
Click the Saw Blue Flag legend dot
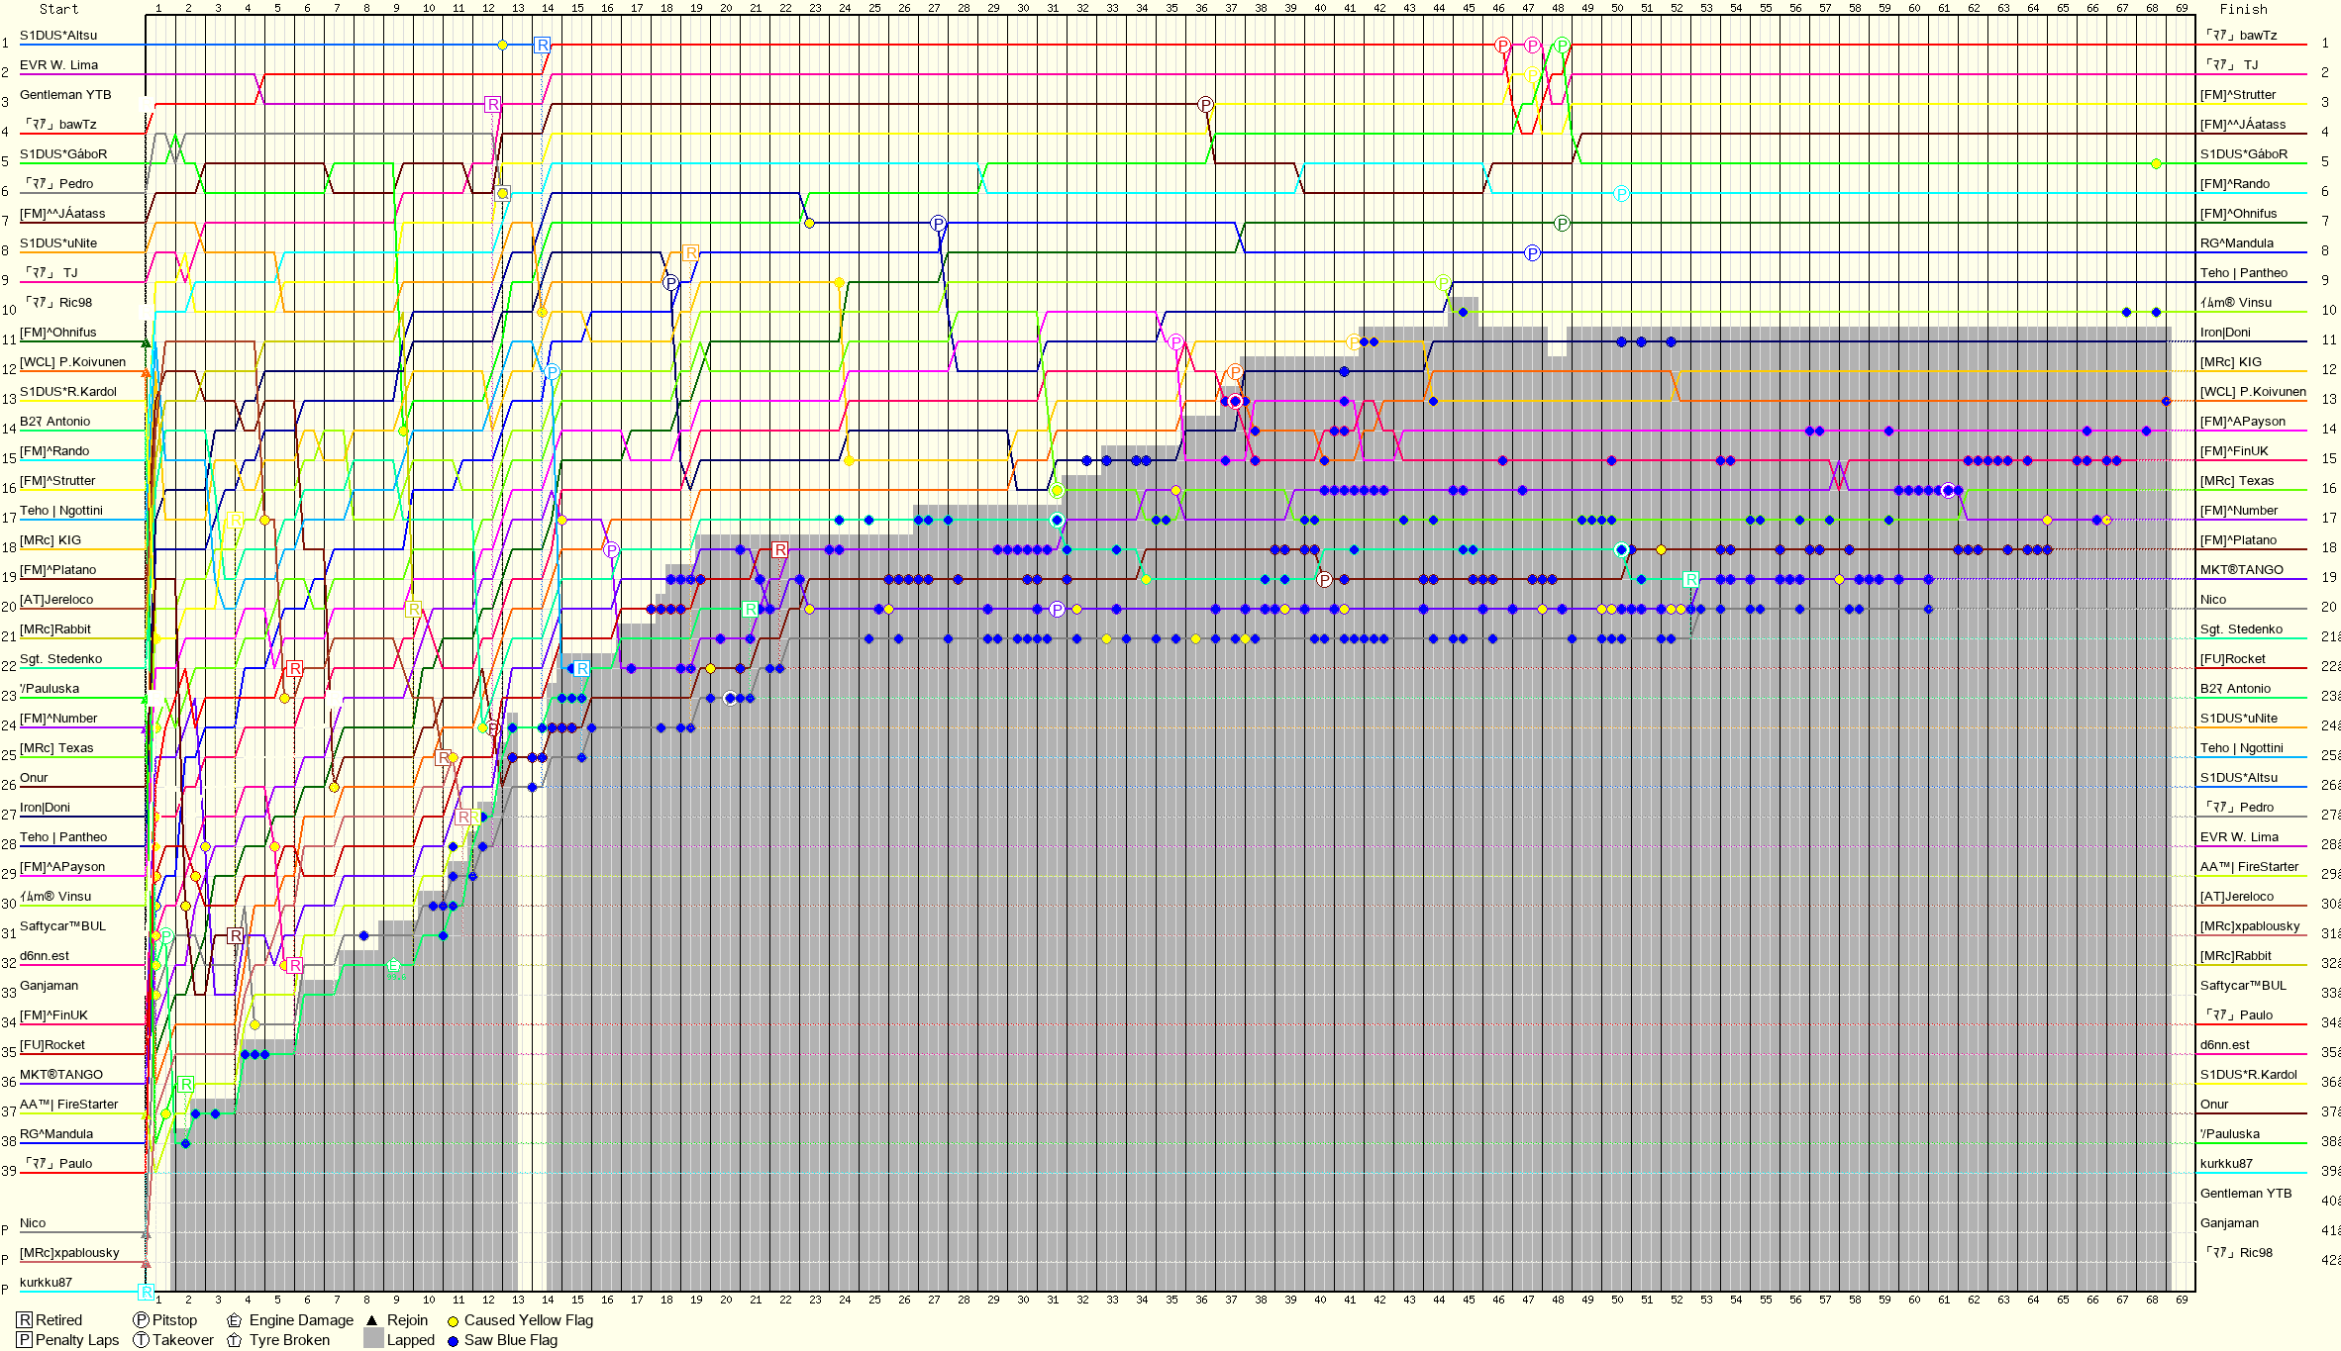(453, 1340)
